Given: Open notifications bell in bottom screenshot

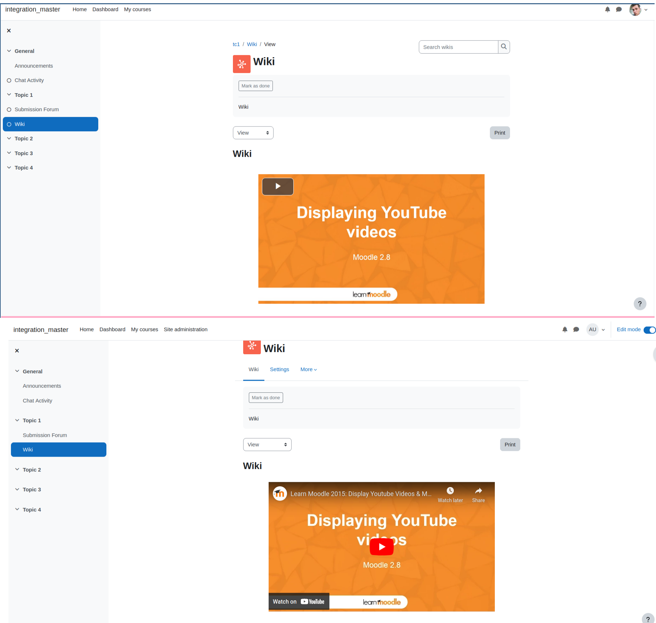Looking at the screenshot, I should tap(565, 330).
